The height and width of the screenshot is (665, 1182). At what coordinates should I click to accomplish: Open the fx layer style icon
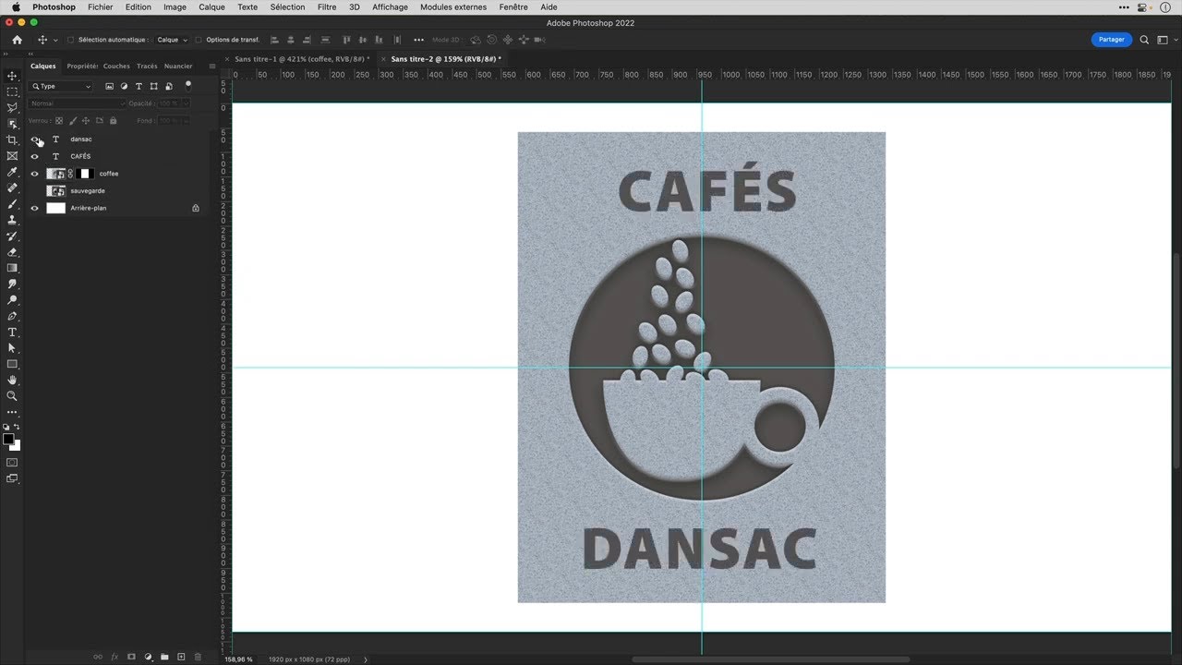point(115,657)
